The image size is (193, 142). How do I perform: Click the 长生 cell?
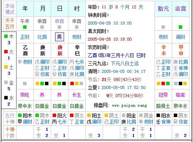[77, 95]
